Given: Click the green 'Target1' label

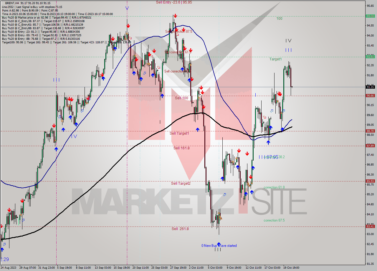Looking at the screenshot, I should (276, 59).
